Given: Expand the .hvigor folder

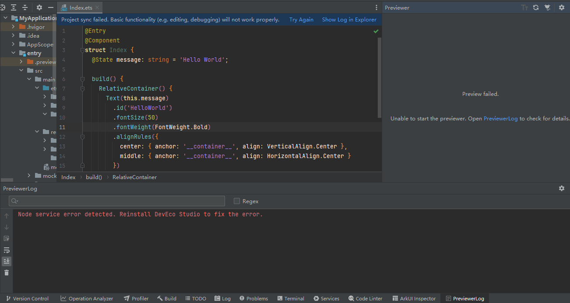Looking at the screenshot, I should [x=13, y=27].
